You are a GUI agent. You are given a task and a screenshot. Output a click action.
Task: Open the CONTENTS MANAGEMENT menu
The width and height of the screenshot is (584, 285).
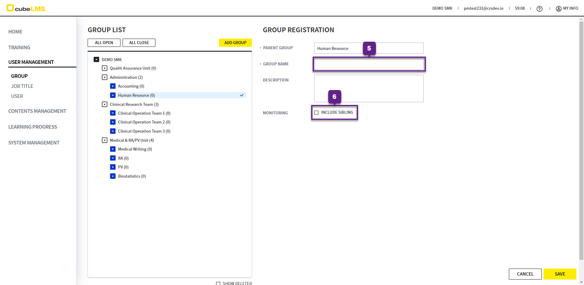(37, 111)
